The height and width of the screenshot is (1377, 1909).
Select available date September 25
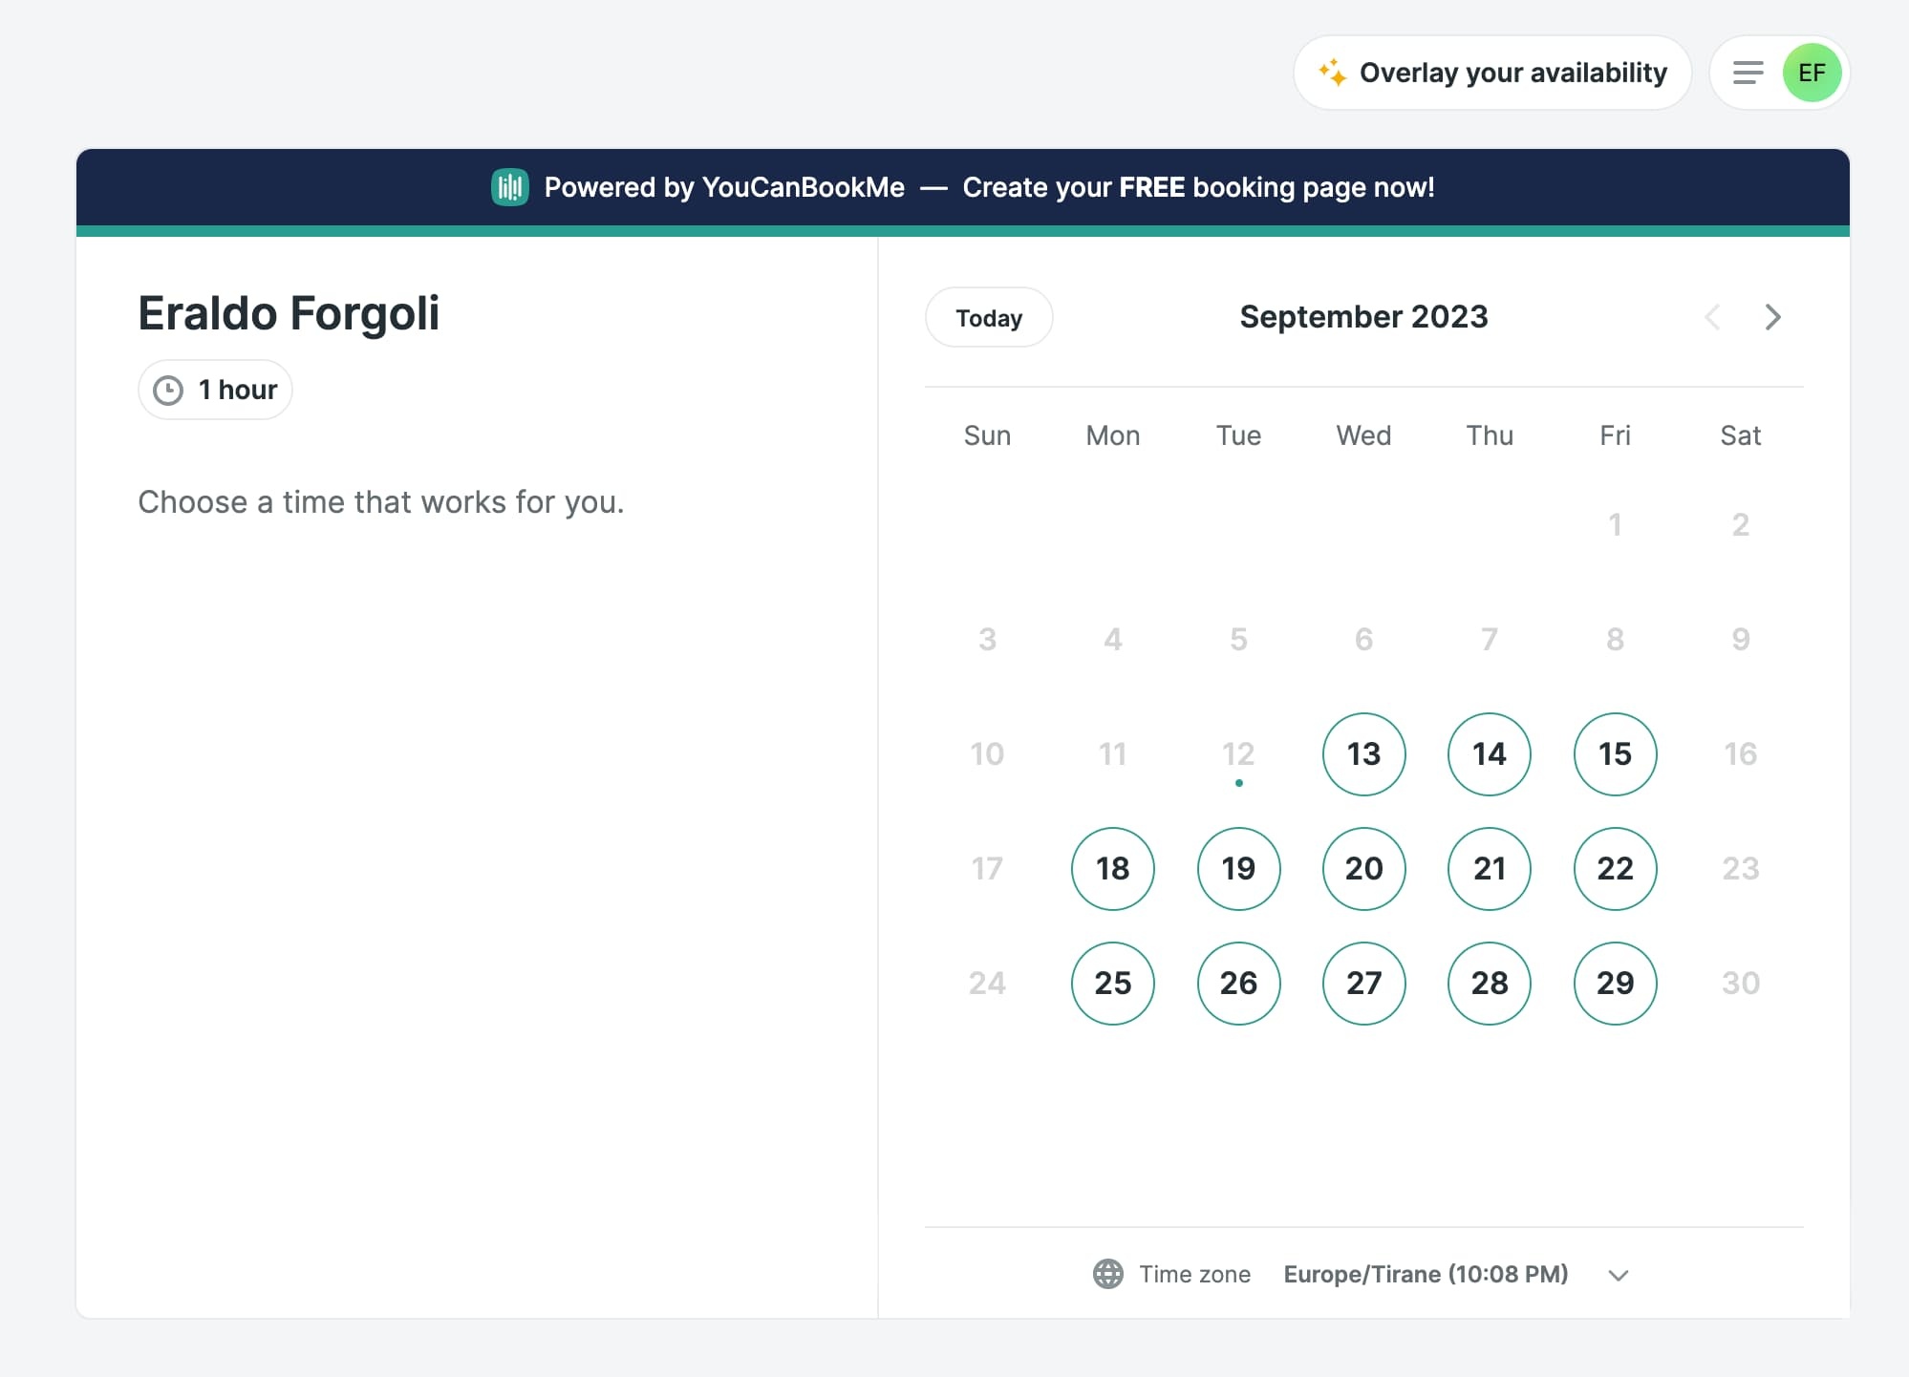click(1111, 982)
